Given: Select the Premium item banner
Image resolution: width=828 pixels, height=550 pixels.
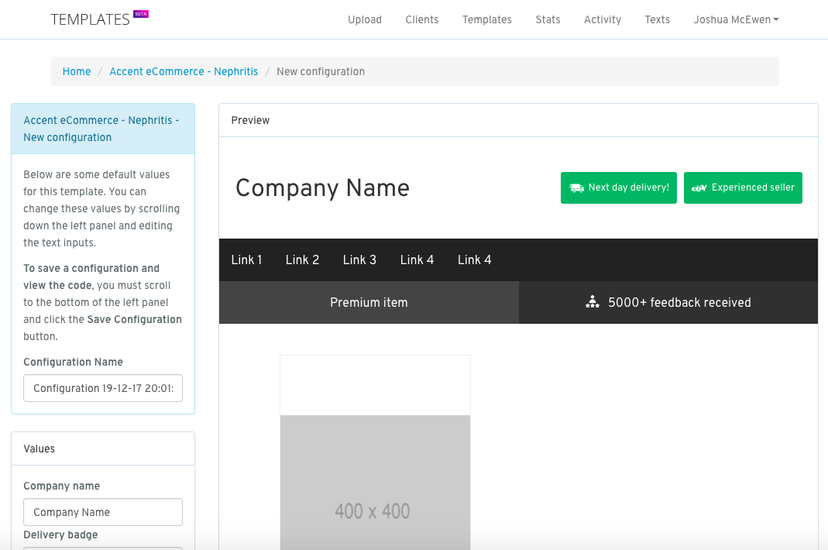Looking at the screenshot, I should pos(369,302).
